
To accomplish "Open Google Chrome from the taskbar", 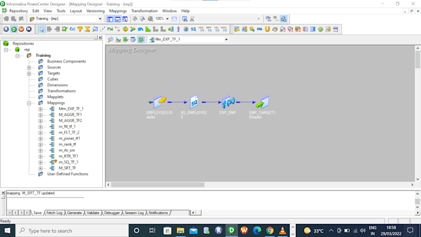I will [270, 231].
